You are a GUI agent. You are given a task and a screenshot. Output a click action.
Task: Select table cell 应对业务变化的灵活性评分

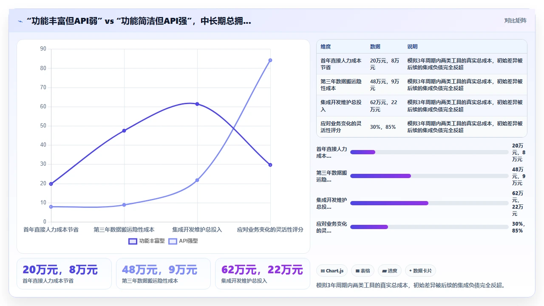pyautogui.click(x=341, y=127)
